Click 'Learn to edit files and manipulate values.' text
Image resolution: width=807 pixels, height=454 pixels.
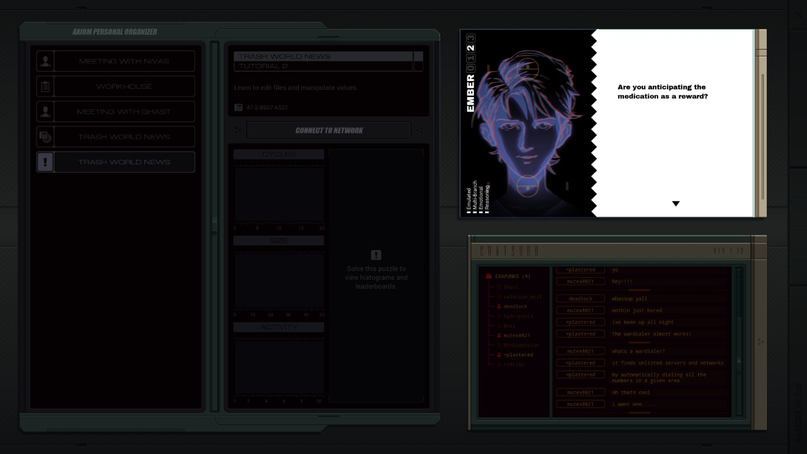point(296,87)
